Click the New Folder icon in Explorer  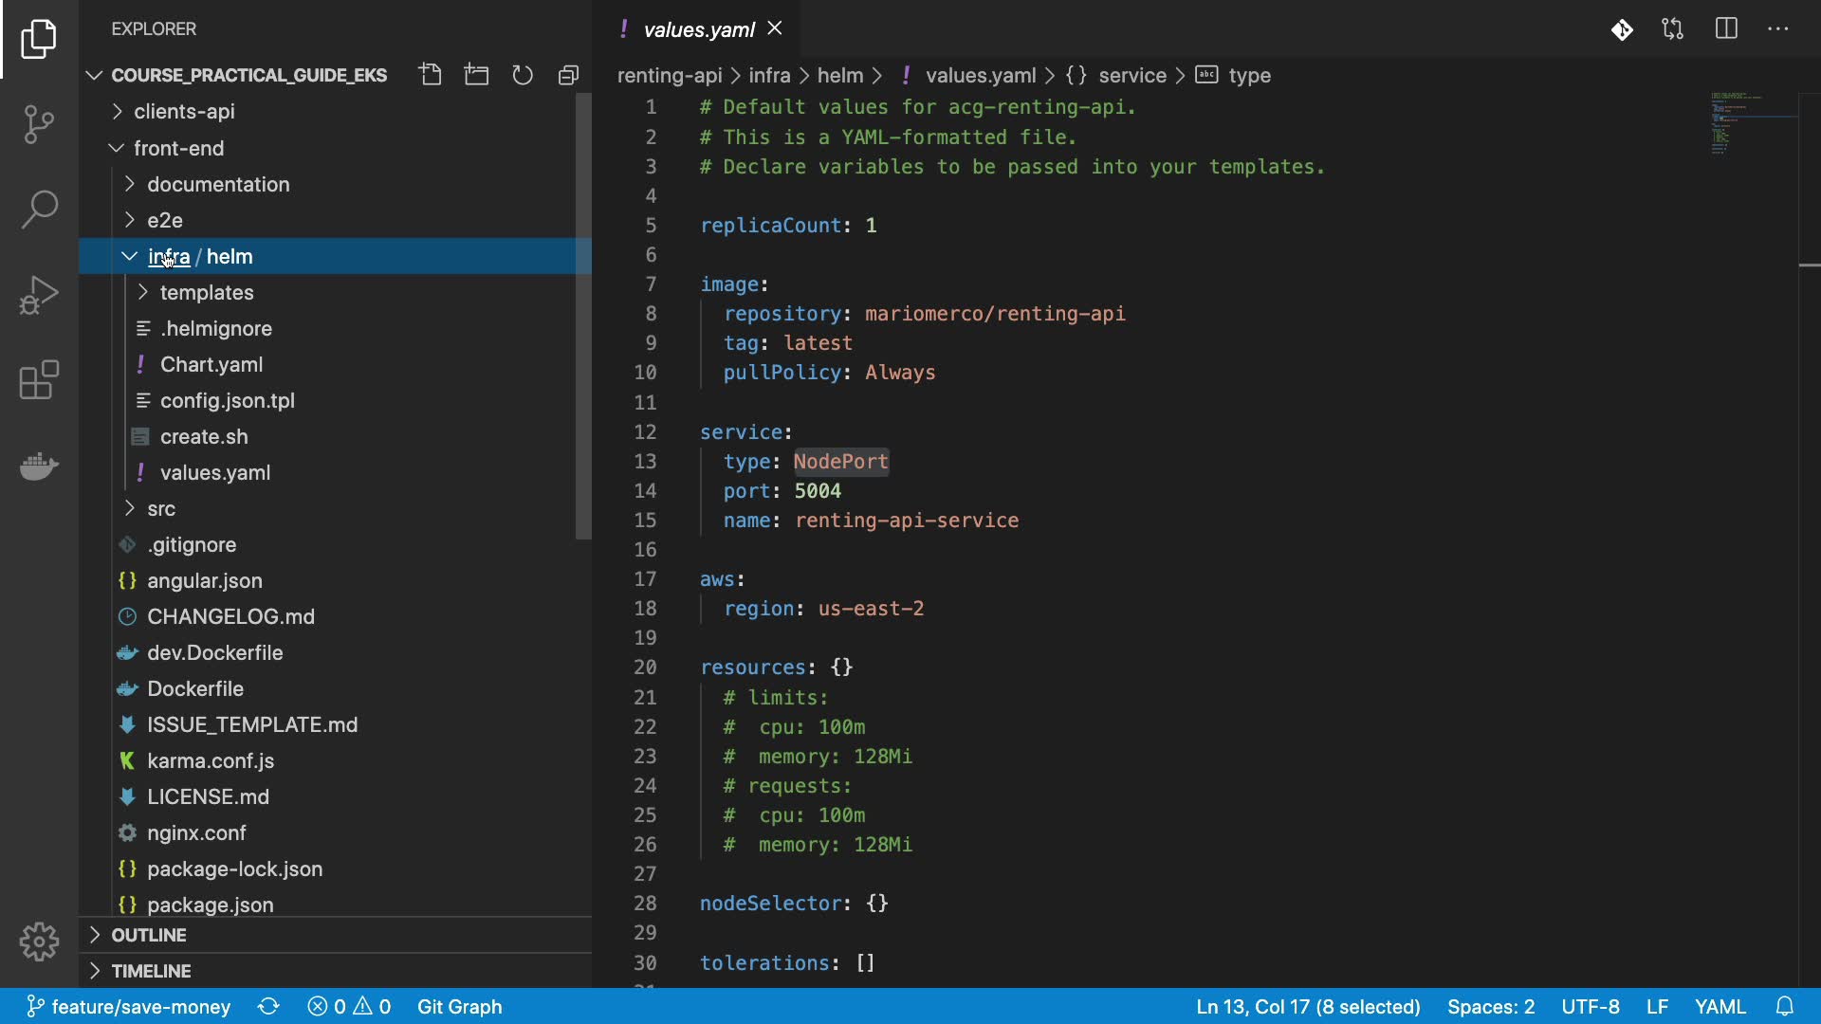pos(476,75)
